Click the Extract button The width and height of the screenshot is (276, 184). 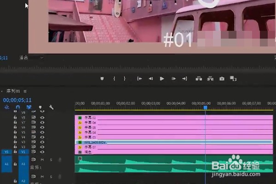pos(210,79)
